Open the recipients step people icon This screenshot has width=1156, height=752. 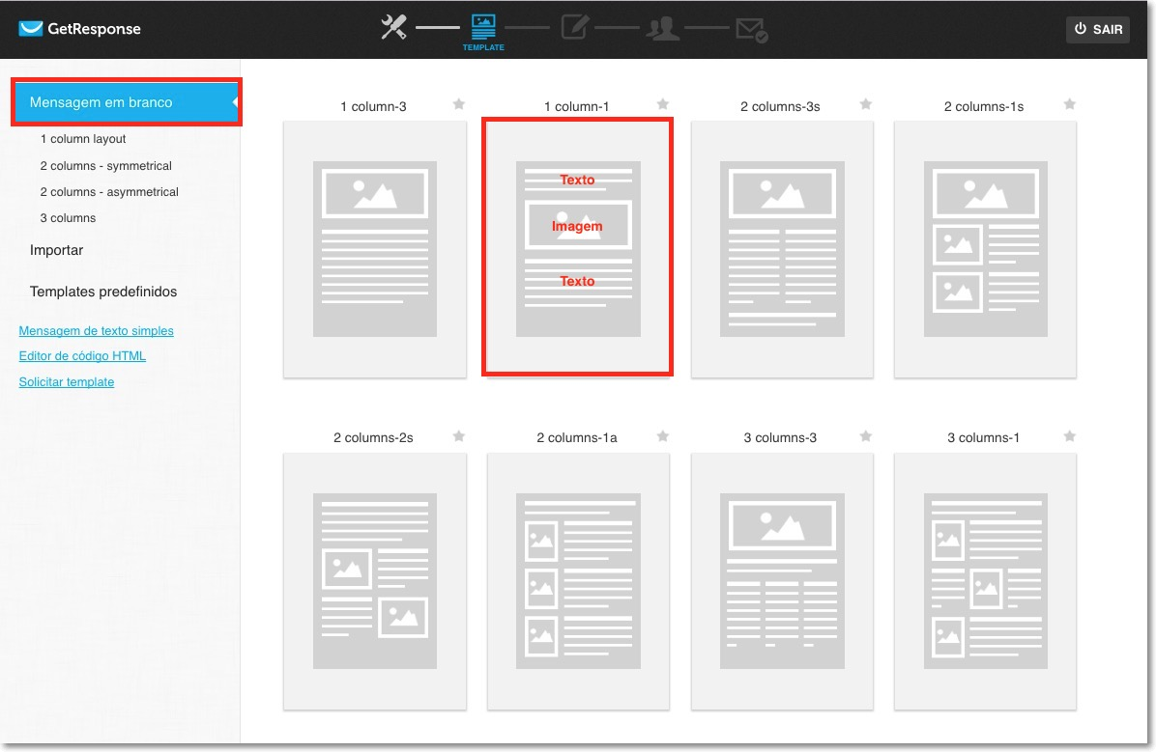point(663,29)
